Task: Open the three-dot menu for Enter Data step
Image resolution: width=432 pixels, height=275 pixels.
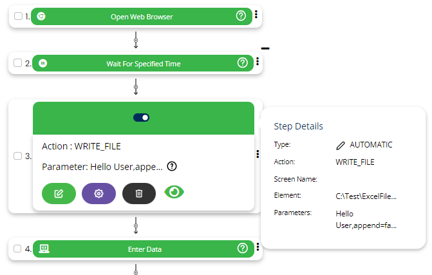Action: tap(257, 247)
